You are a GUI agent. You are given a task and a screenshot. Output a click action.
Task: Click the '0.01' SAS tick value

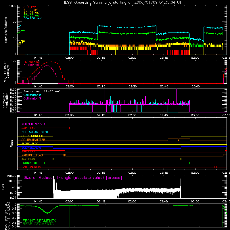pos(13,198)
